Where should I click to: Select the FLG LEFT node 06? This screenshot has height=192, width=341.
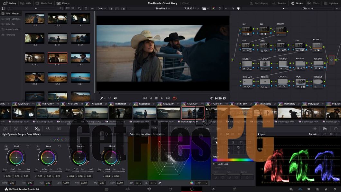click(247, 65)
